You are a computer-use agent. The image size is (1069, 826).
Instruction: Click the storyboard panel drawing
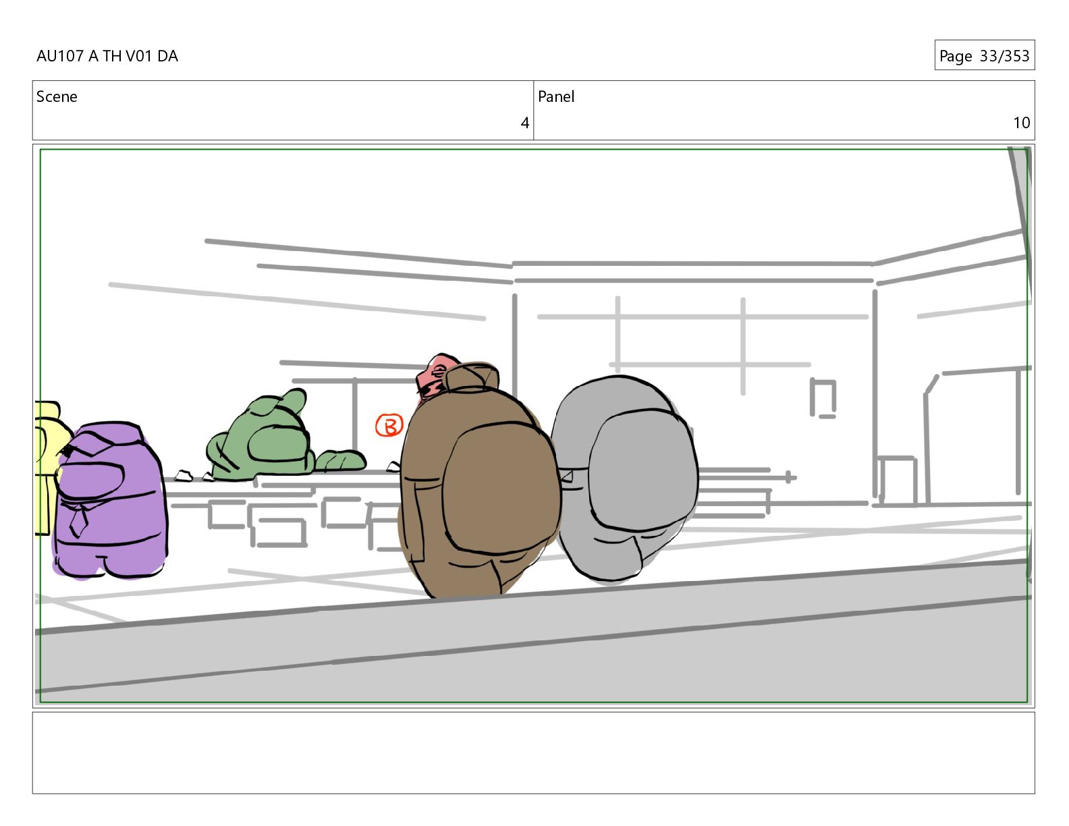[533, 426]
